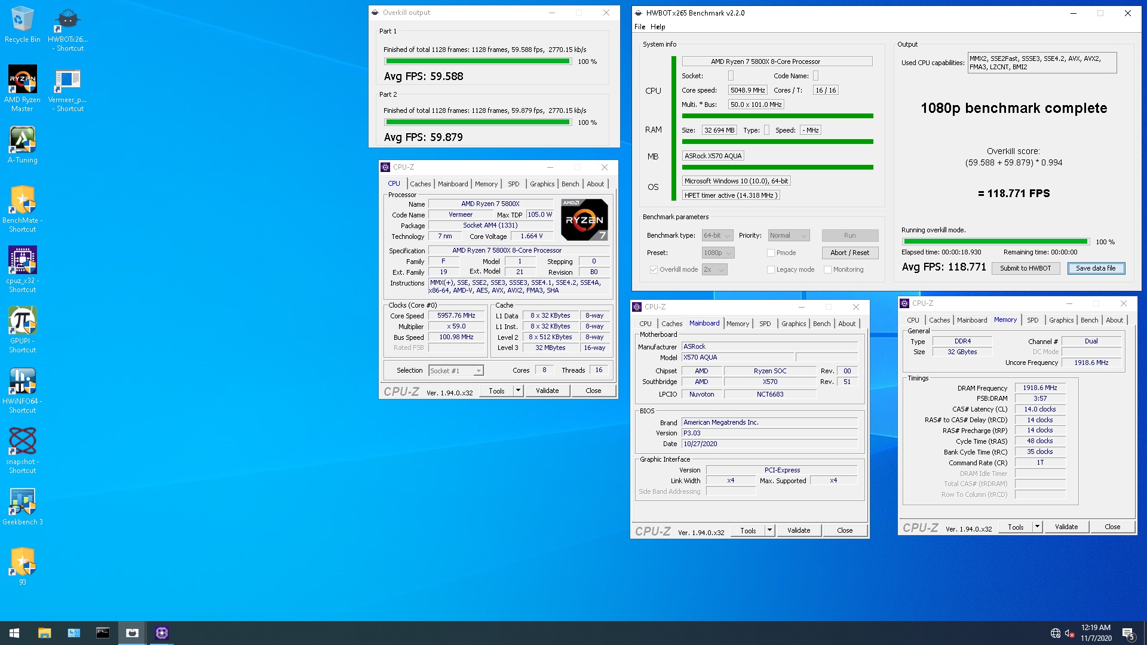Open cpuz_x32 shortcut icon
The height and width of the screenshot is (645, 1147).
[x=22, y=269]
